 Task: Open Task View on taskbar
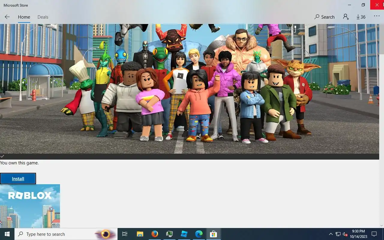pyautogui.click(x=125, y=234)
